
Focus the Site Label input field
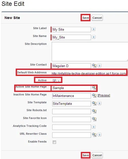[71, 30]
